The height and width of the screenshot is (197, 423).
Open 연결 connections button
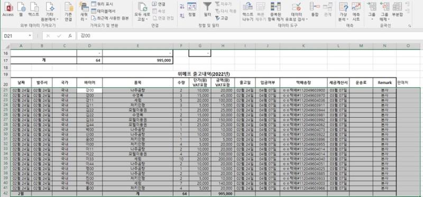[x=159, y=4]
